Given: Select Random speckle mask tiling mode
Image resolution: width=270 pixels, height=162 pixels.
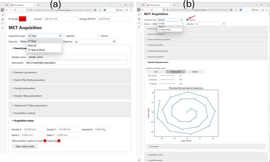Looking at the screenshot, I should pos(195,72).
